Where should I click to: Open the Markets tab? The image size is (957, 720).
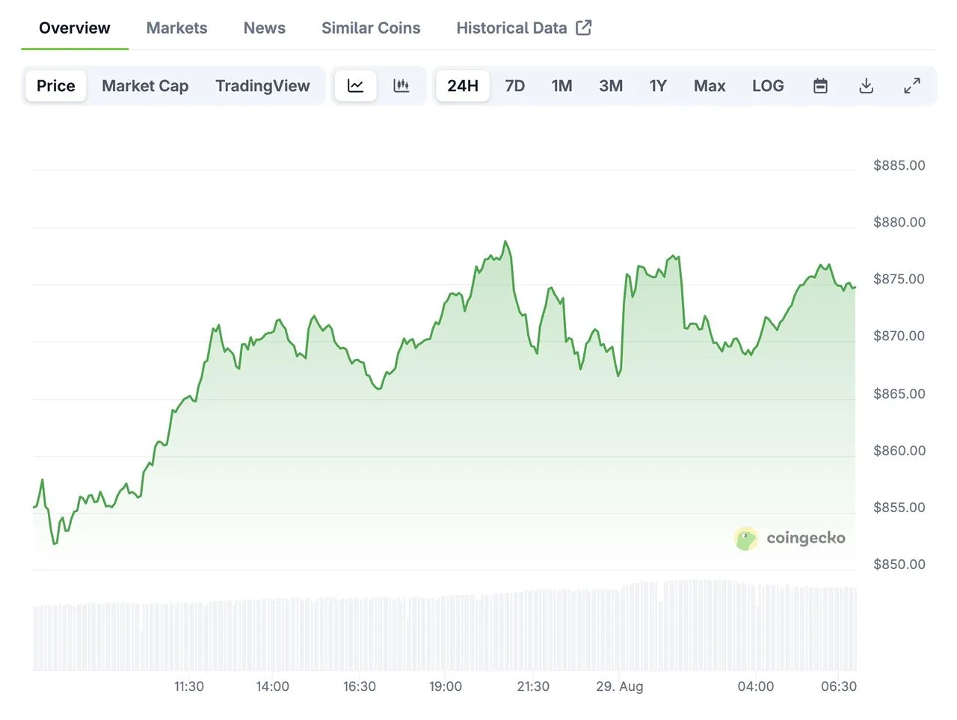176,28
